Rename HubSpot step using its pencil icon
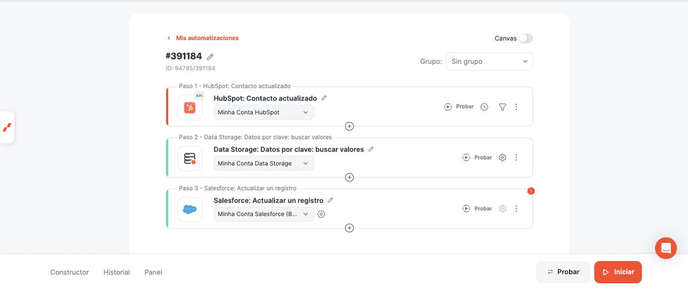 click(x=324, y=98)
